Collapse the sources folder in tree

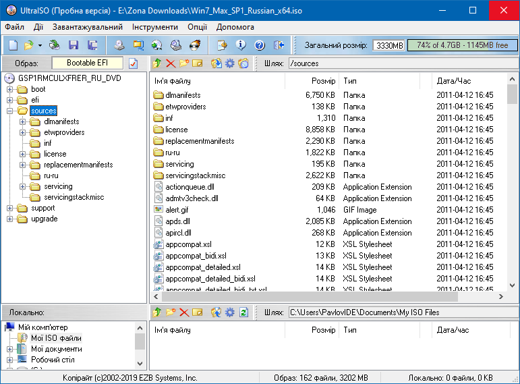[x=9, y=111]
